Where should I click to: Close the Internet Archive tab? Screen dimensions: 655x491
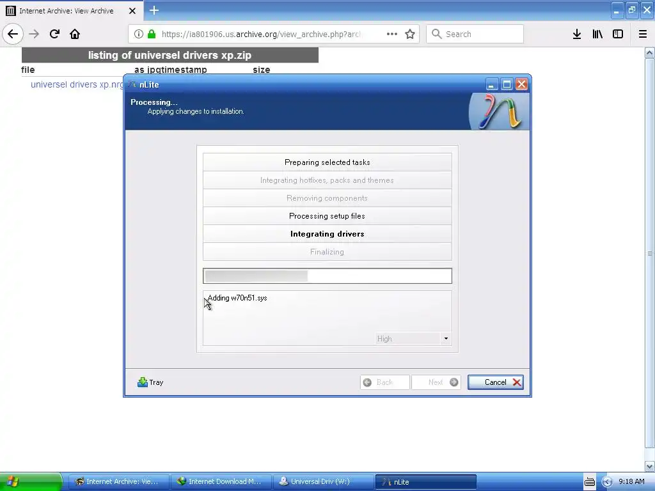click(x=132, y=11)
